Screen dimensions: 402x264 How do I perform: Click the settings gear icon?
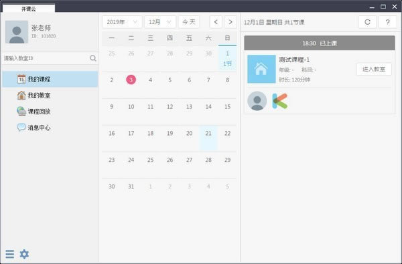pyautogui.click(x=24, y=254)
